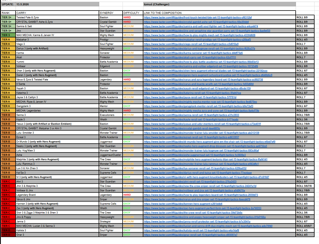319x244 pixels.
Task: Select the CARRY column header cell
Action: [57, 13]
